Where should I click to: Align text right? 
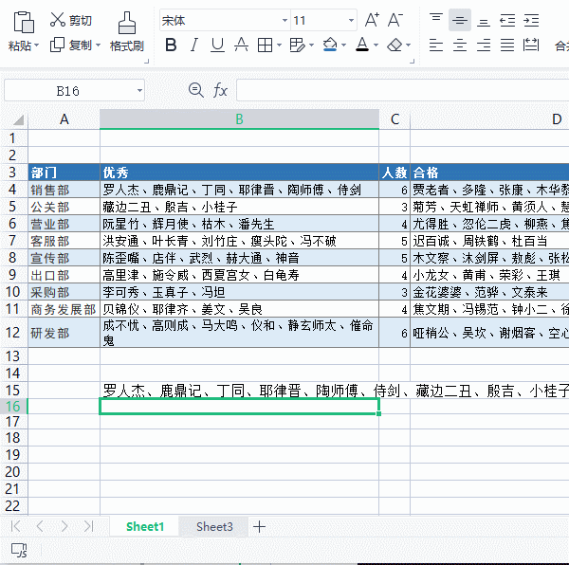pos(484,45)
